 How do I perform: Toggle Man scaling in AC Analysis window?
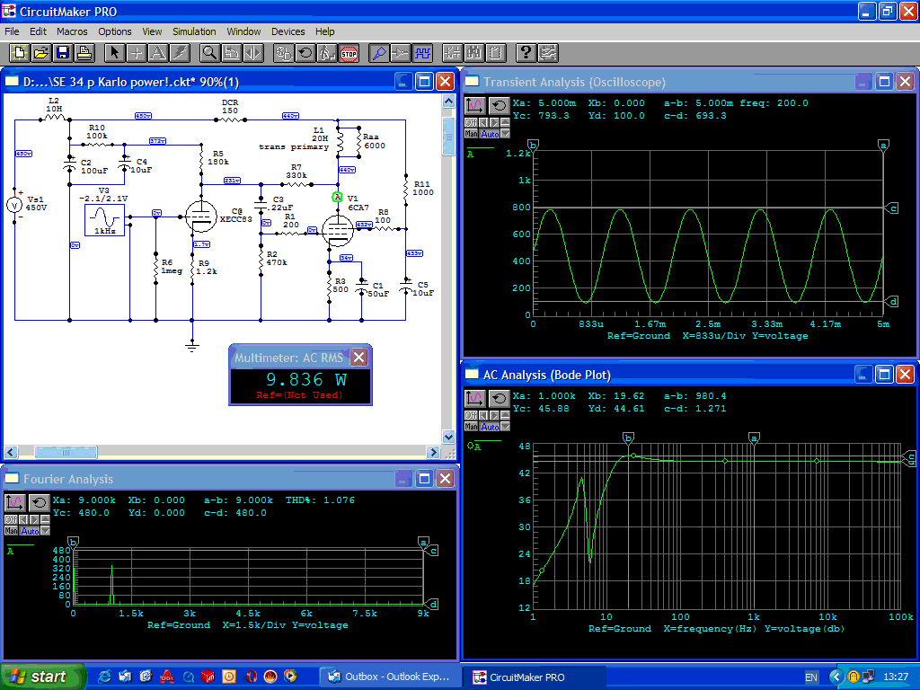[x=471, y=427]
